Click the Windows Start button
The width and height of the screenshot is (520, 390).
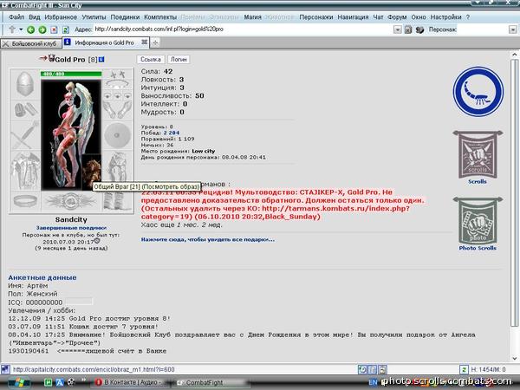pos(18,382)
